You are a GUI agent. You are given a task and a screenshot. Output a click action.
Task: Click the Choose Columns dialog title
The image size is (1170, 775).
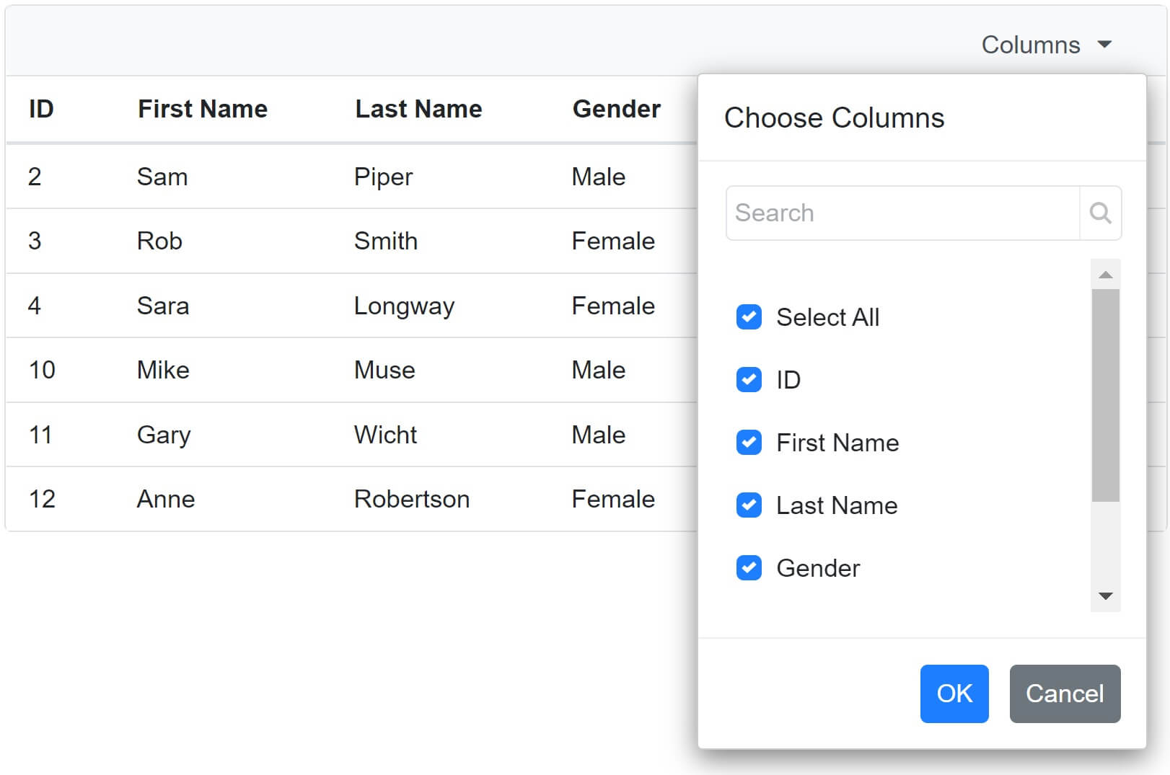835,118
